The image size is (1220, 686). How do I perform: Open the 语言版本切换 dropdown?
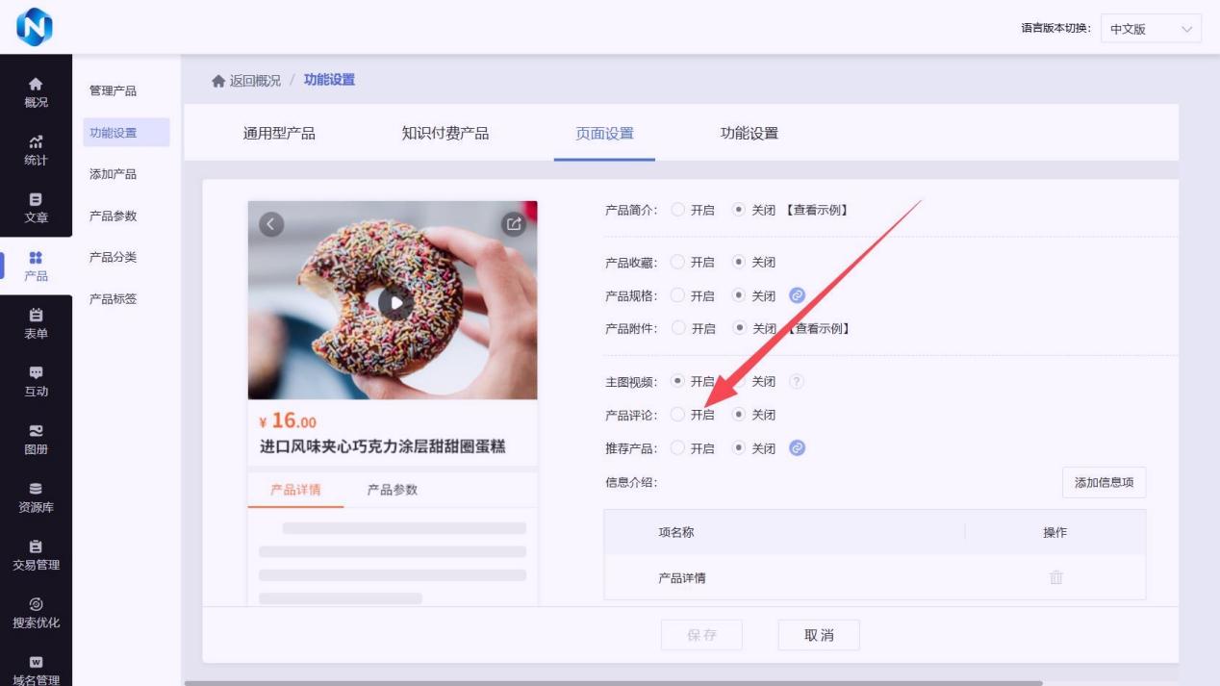pos(1151,29)
